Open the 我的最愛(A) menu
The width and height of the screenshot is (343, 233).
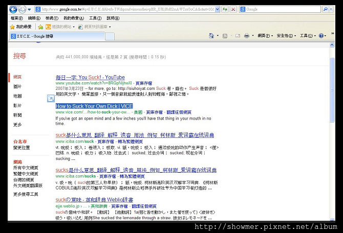point(74,18)
